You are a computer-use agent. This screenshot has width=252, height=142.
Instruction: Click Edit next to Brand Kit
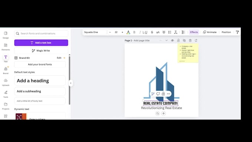point(59,58)
